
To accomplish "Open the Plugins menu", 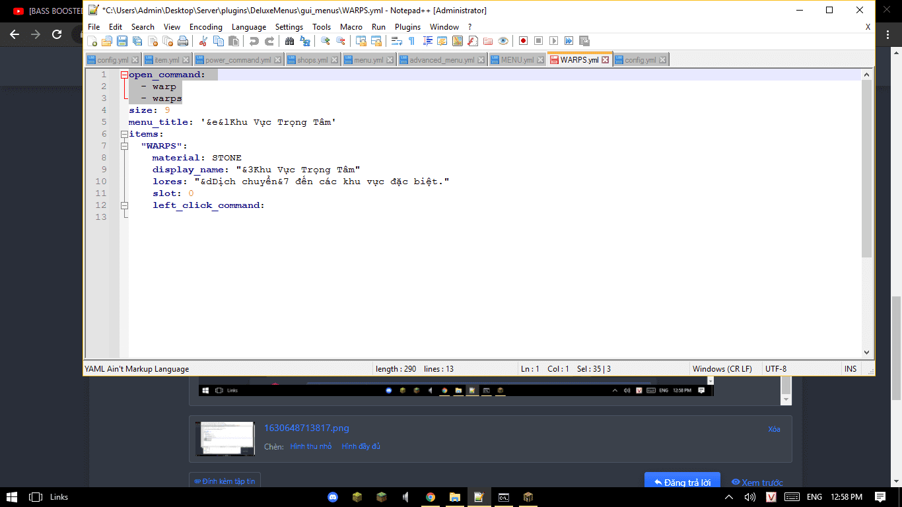I will pos(407,27).
